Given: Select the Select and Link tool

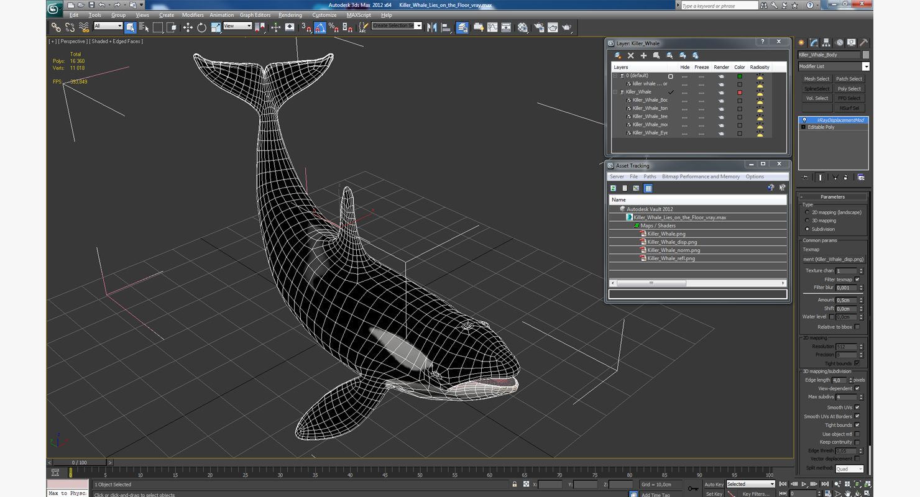Looking at the screenshot, I should click(x=56, y=27).
